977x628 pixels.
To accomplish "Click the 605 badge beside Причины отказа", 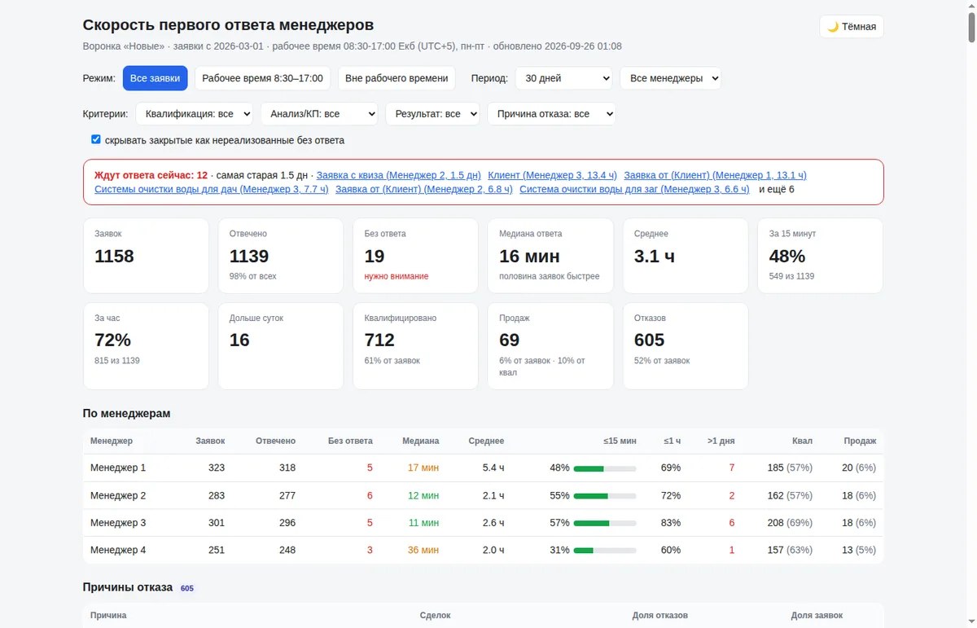I will coord(187,588).
